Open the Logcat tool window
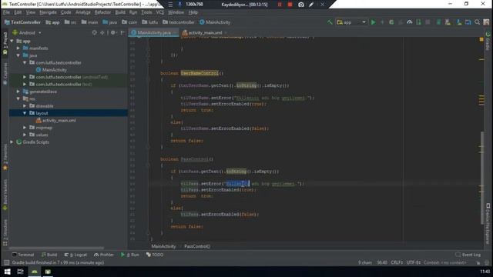Image resolution: width=493 pixels, height=277 pixels. pos(75,255)
